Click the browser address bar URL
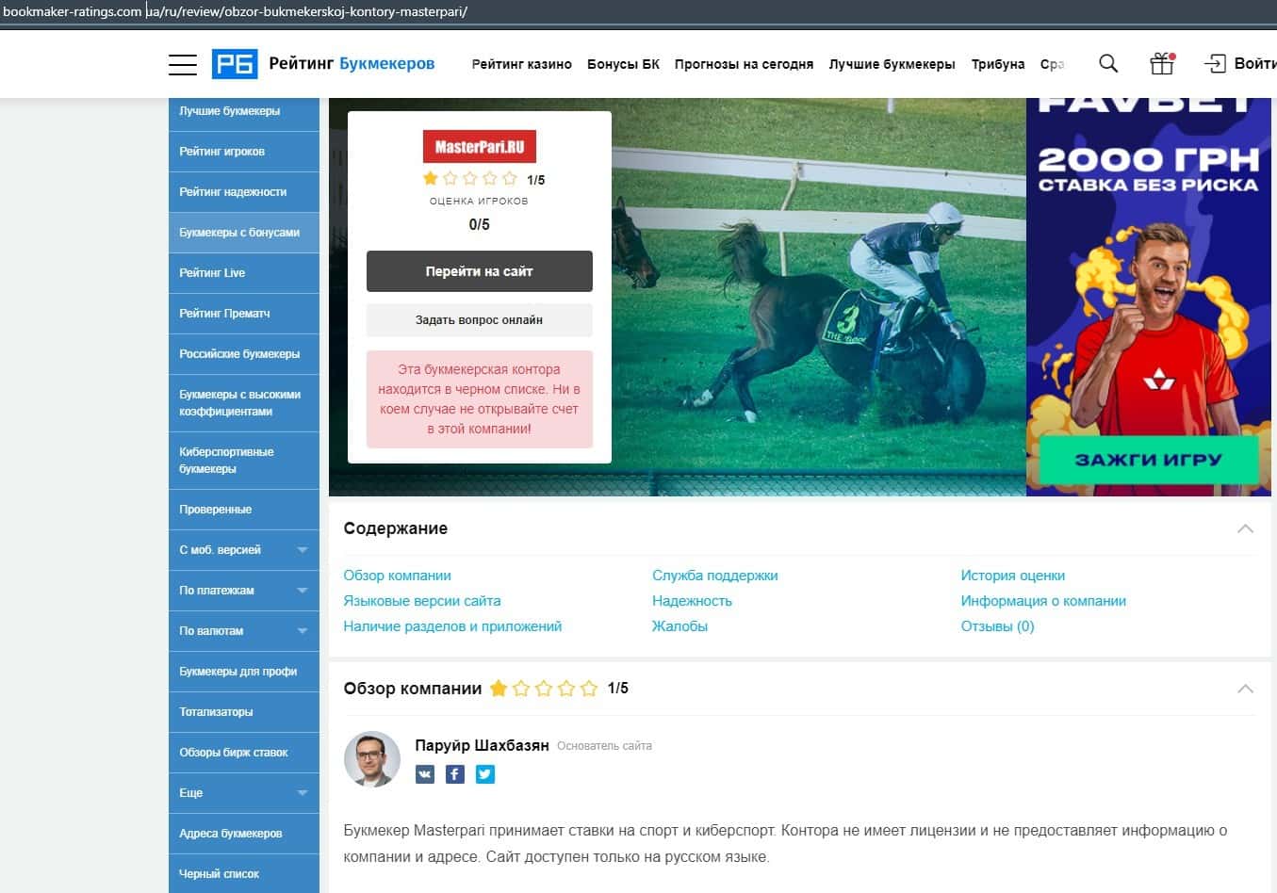Image resolution: width=1277 pixels, height=893 pixels. [x=236, y=11]
